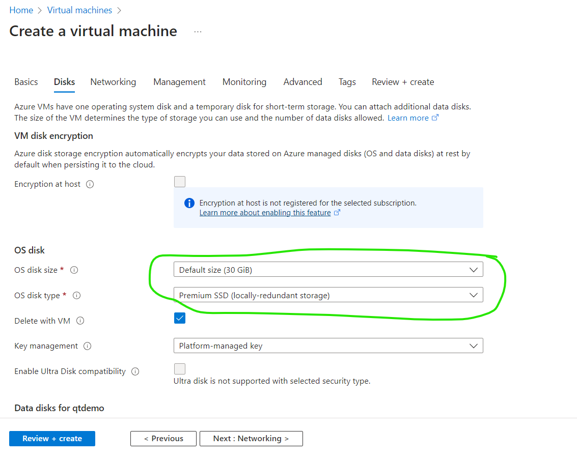Screen dimensions: 577x460
Task: Navigate to Virtual machines breadcrumb
Action: pyautogui.click(x=79, y=10)
